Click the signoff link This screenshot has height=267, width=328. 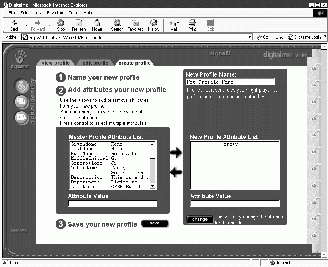coord(220,54)
